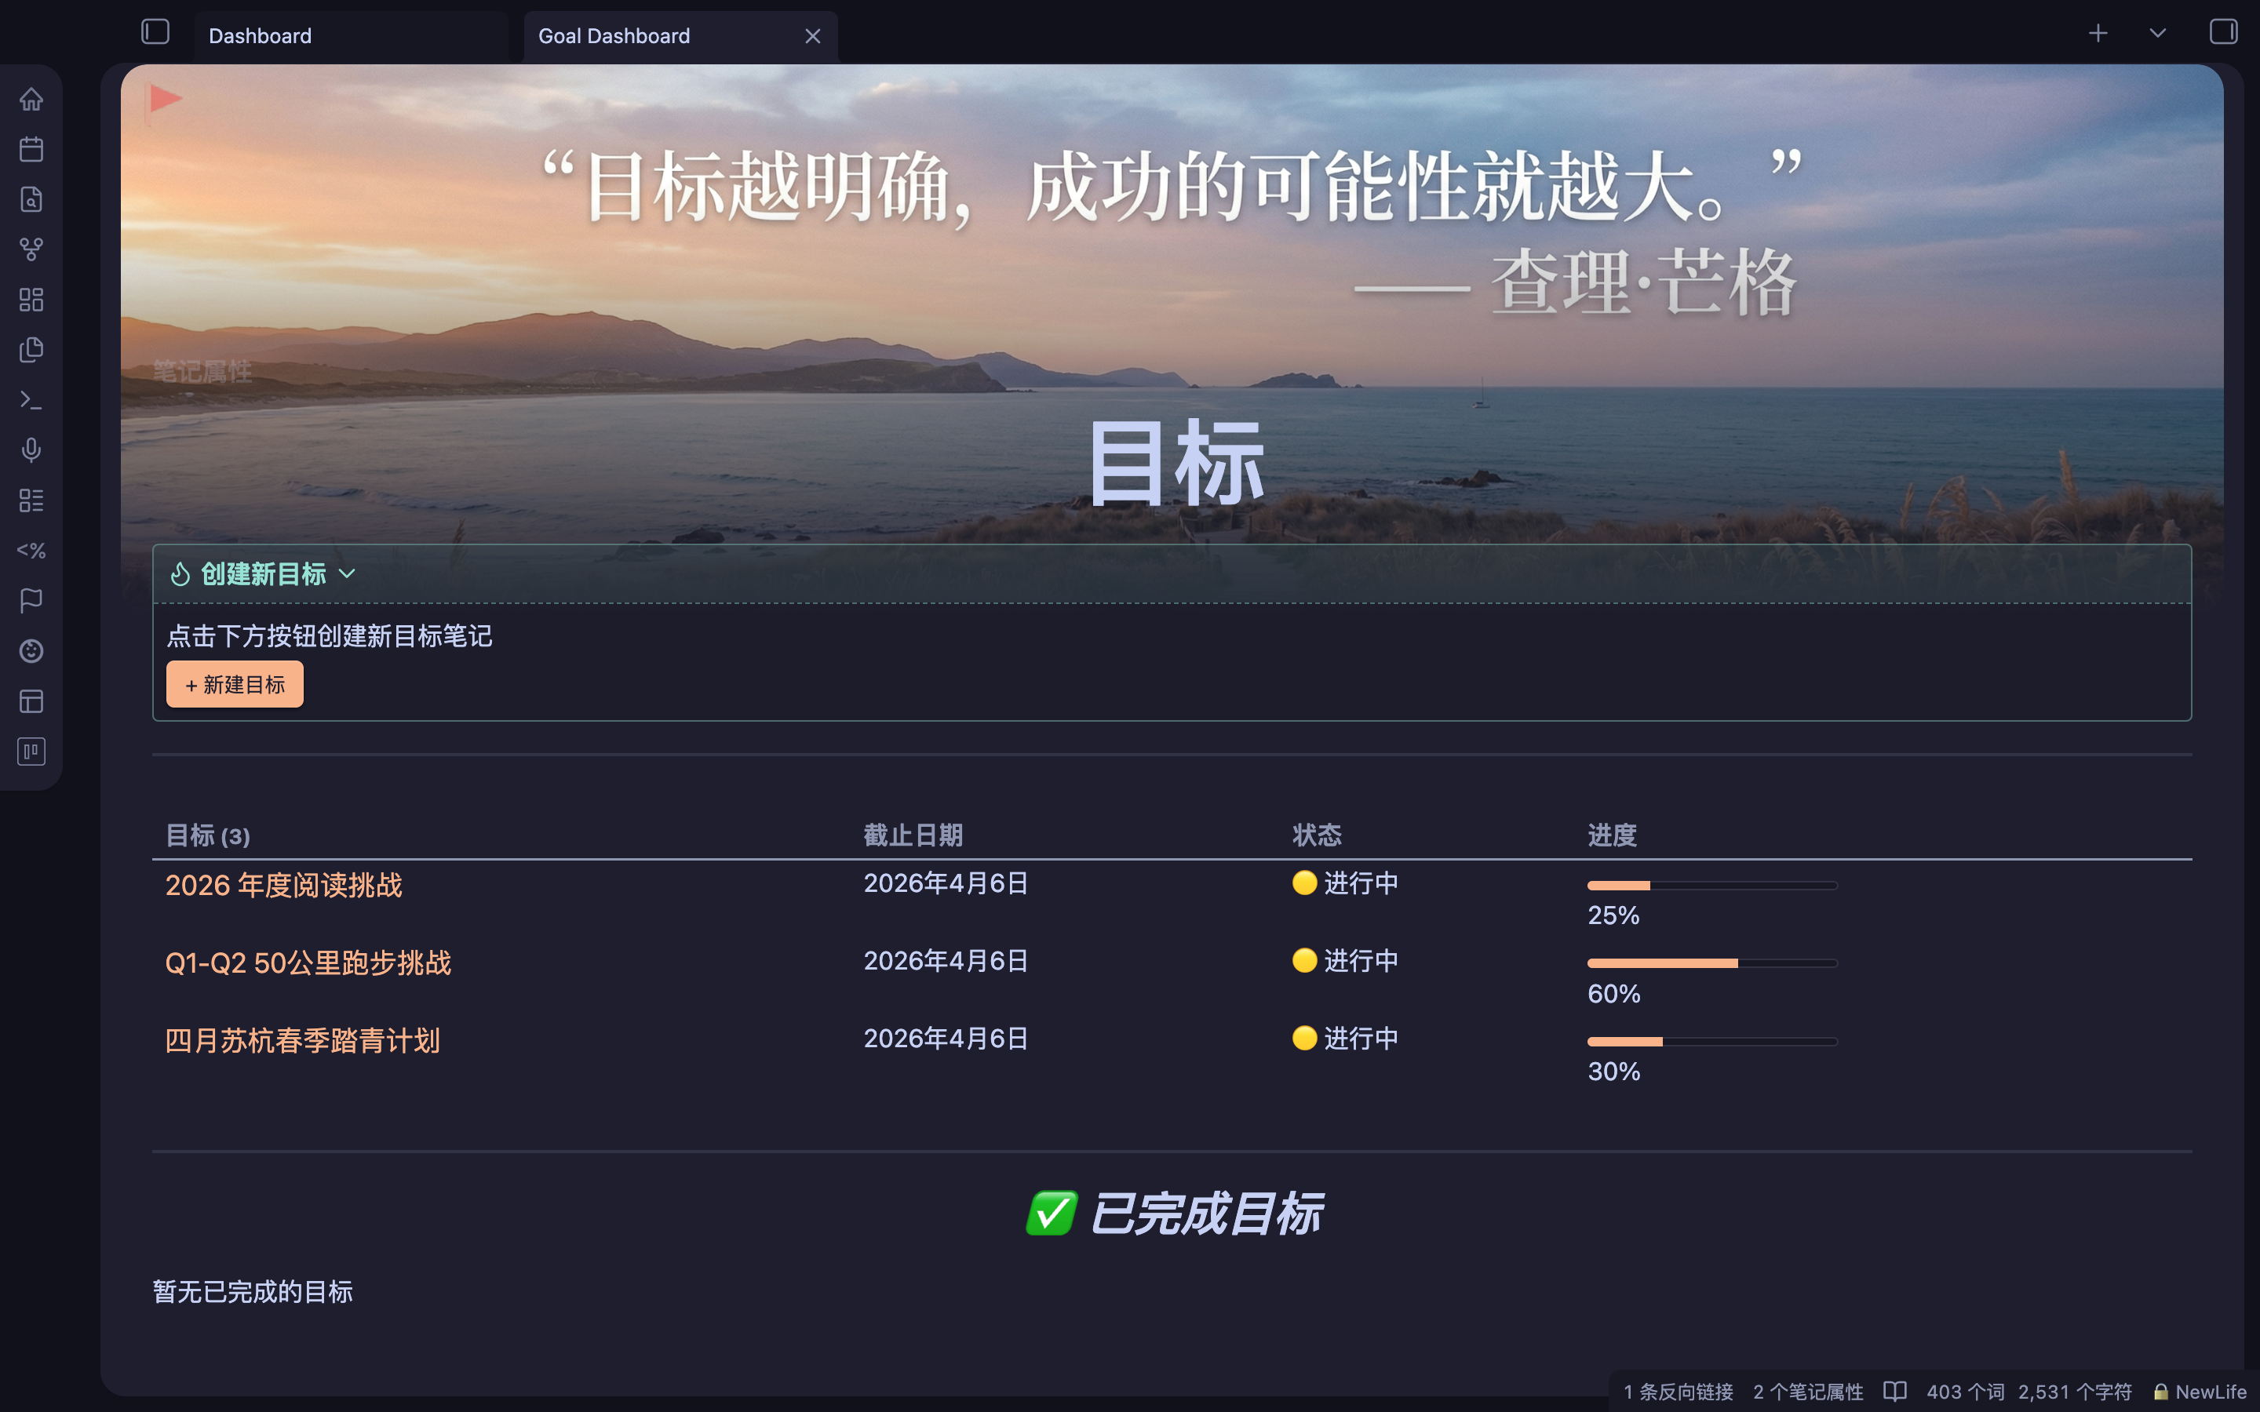Viewport: 2260px width, 1412px height.
Task: Click the flag icon in left ribbon
Action: click(31, 600)
